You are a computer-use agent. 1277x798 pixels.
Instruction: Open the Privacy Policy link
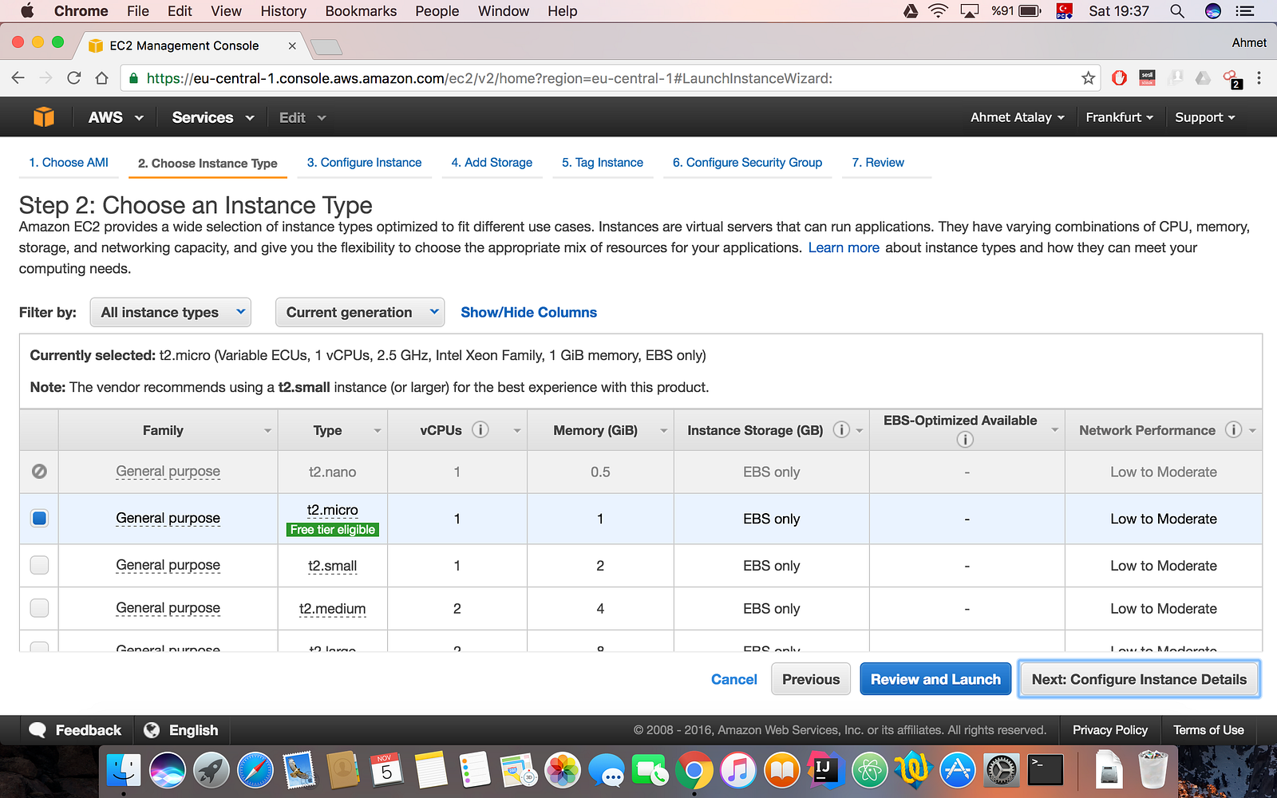click(1110, 730)
